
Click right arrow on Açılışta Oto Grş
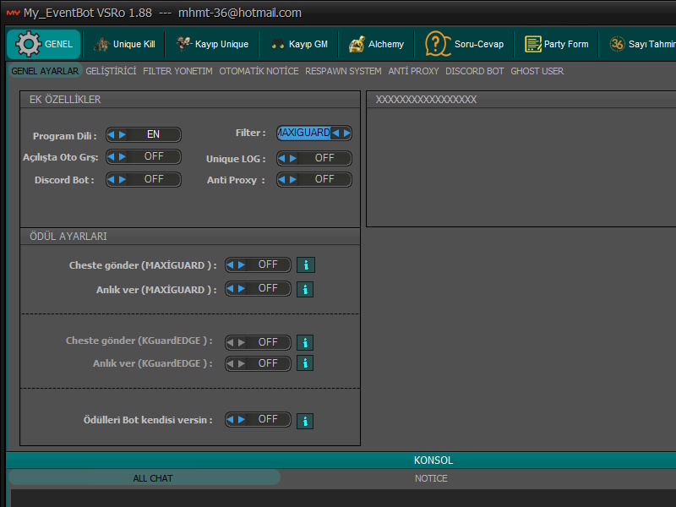[123, 156]
